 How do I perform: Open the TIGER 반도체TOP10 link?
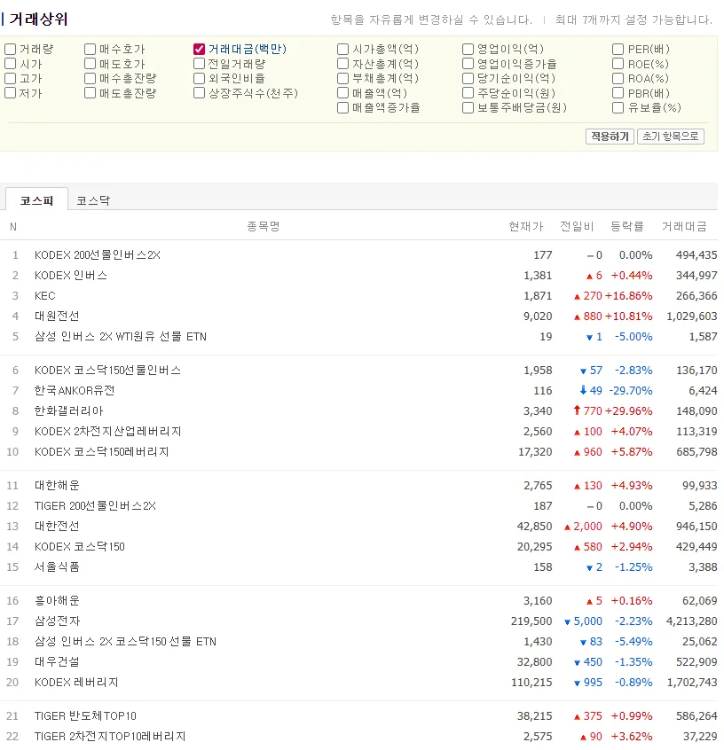point(85,716)
